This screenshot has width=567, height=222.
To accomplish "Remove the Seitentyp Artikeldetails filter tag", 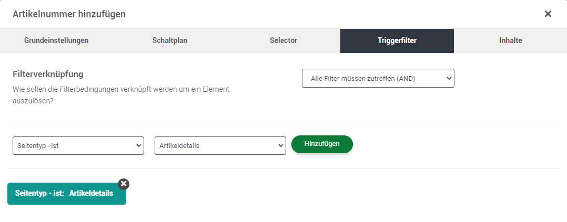I will point(124,184).
